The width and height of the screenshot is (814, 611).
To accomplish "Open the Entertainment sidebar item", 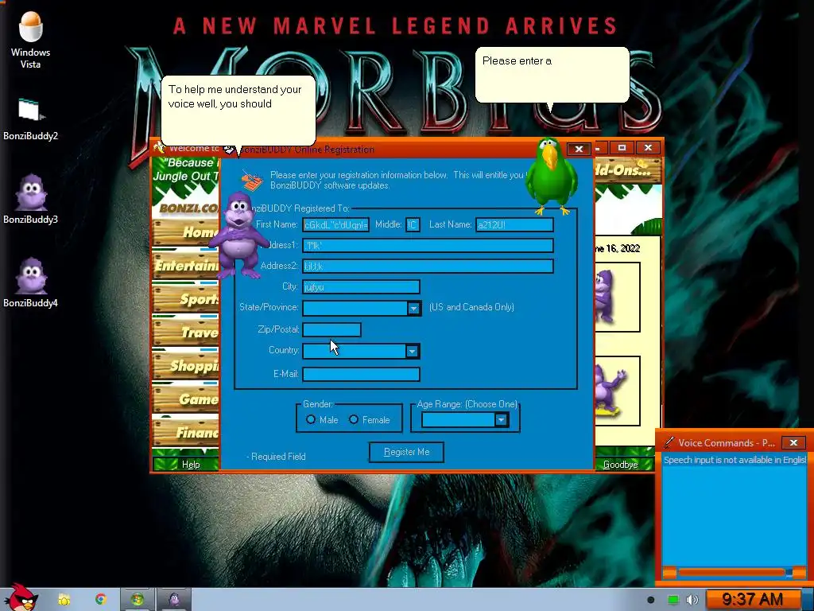I will (x=186, y=266).
